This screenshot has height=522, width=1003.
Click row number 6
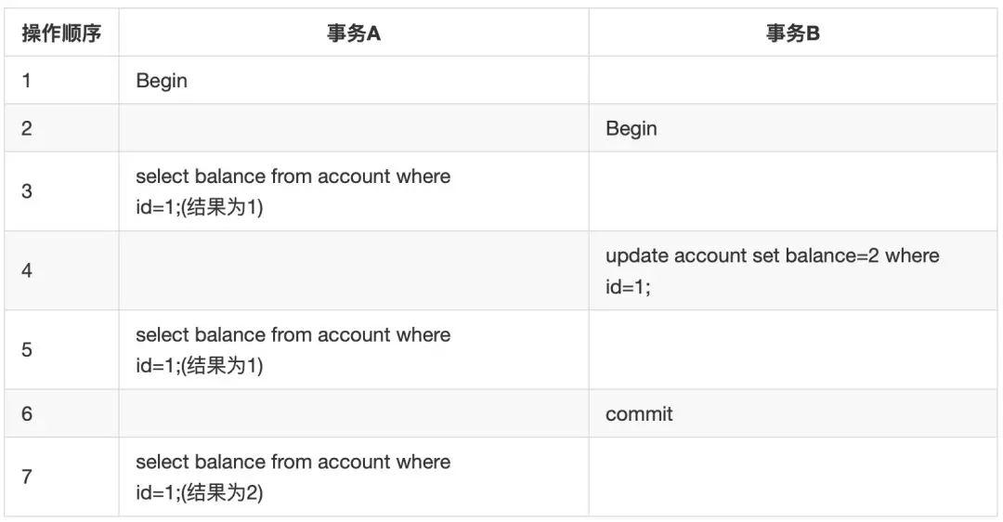click(26, 414)
